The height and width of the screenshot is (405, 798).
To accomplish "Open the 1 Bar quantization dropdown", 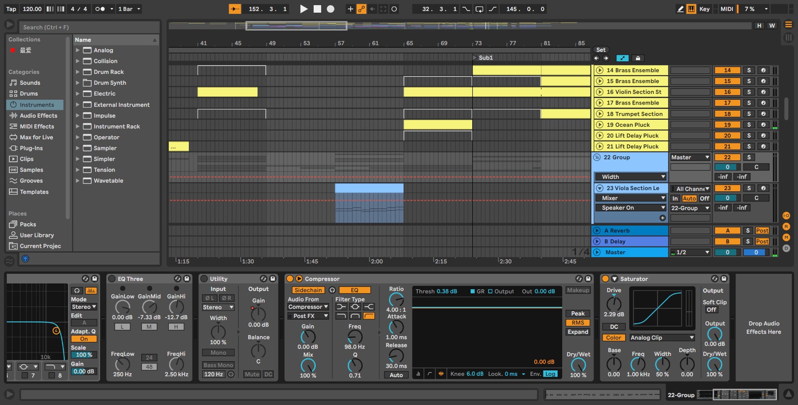I will click(x=129, y=9).
